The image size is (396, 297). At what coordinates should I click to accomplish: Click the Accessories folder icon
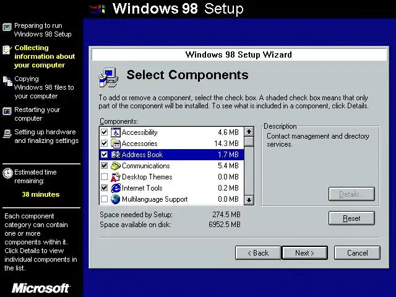[x=116, y=144]
